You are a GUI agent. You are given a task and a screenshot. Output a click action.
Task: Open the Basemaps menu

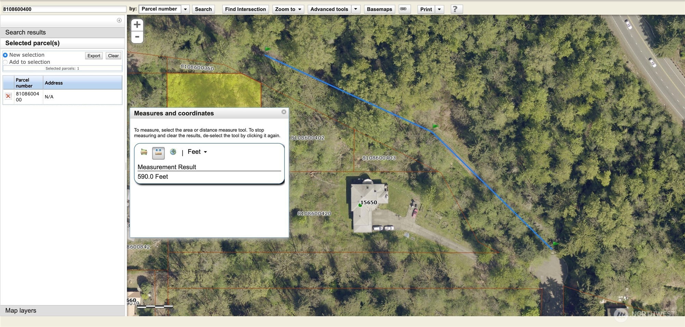pyautogui.click(x=379, y=9)
